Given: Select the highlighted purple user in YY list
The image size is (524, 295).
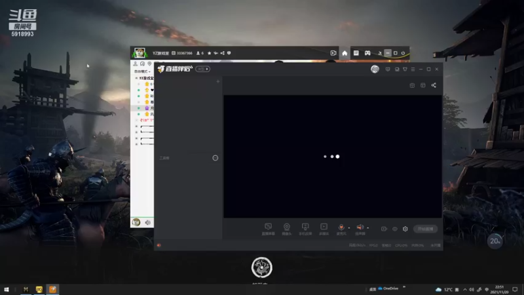Looking at the screenshot, I should (x=142, y=108).
